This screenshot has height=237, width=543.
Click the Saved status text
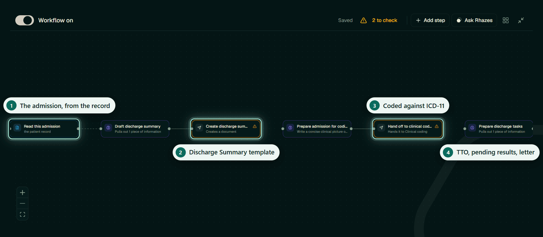pos(345,20)
